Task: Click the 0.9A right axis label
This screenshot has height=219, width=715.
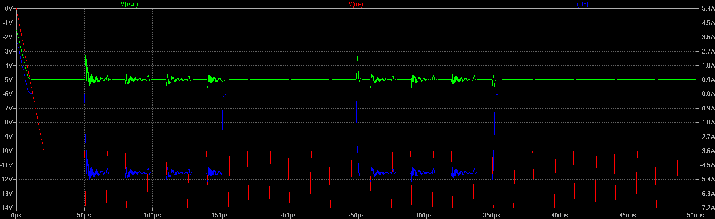Action: (x=708, y=80)
